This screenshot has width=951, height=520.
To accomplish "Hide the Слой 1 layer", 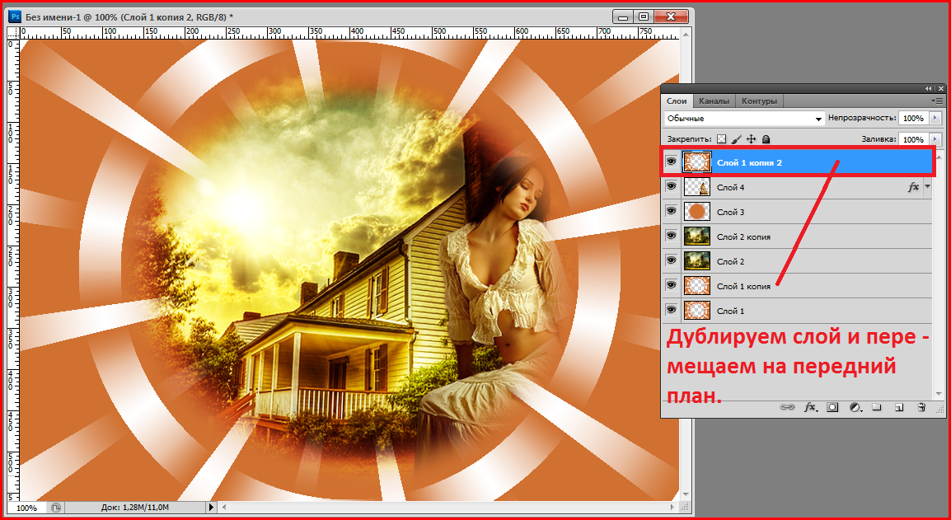I will 671,310.
